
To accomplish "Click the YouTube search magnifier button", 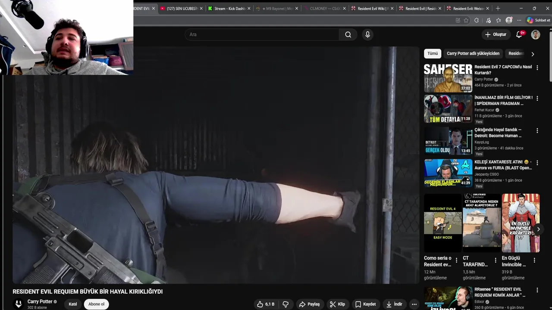I will click(x=348, y=34).
